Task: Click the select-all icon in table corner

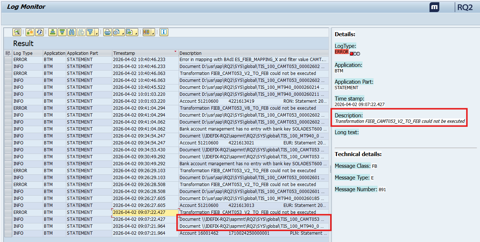Action: (8, 53)
